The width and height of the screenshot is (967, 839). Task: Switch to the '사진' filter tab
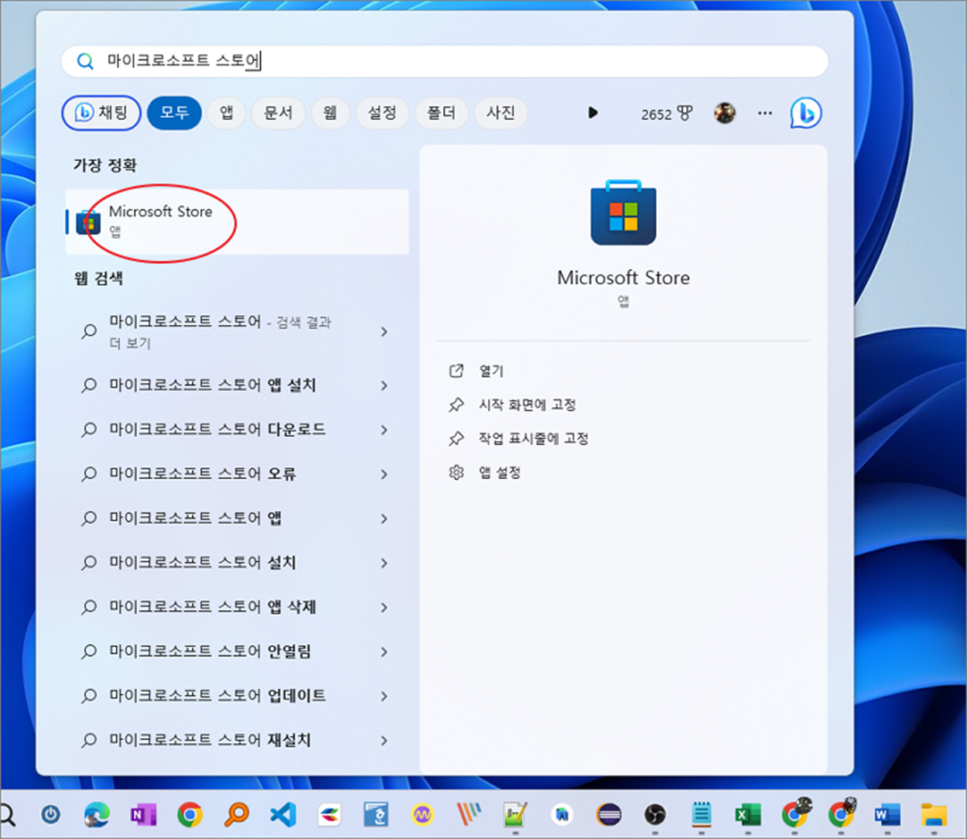click(501, 113)
